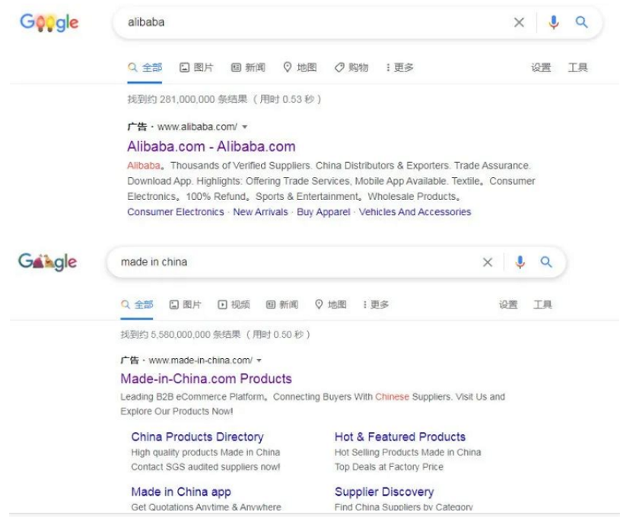
Task: Open 购物 shopping tab
Action: click(351, 67)
